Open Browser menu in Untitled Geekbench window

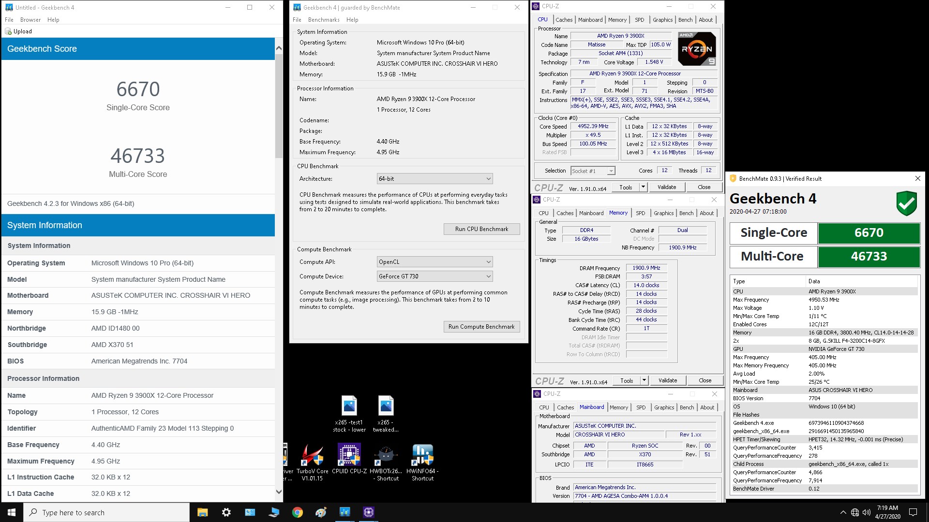click(30, 20)
